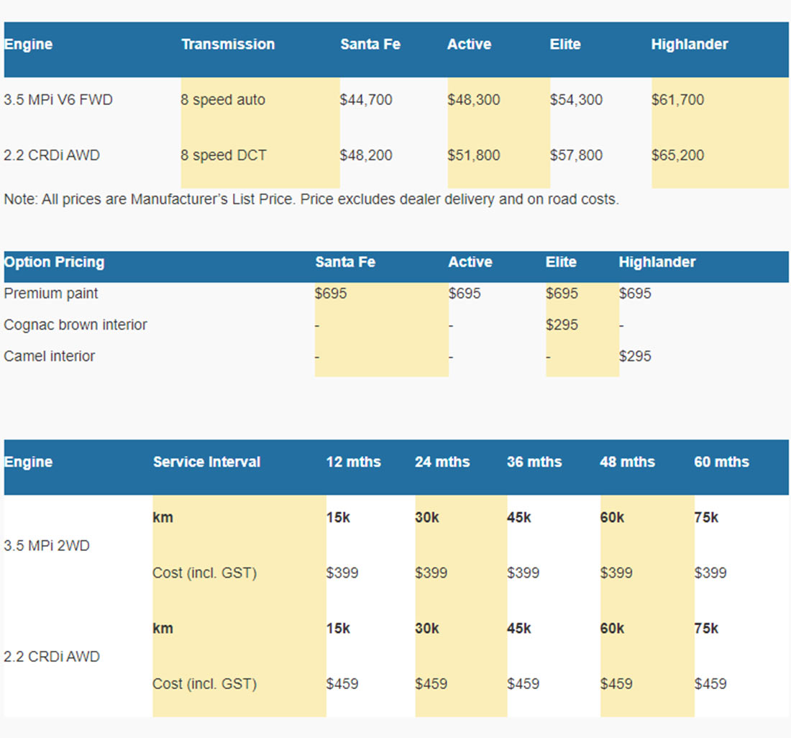Select the $51,800 Active price
791x738 pixels.
[473, 155]
